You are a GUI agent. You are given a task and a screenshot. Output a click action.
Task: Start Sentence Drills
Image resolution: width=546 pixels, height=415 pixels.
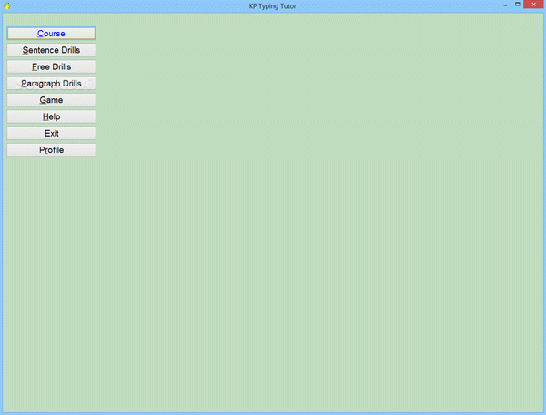click(51, 50)
